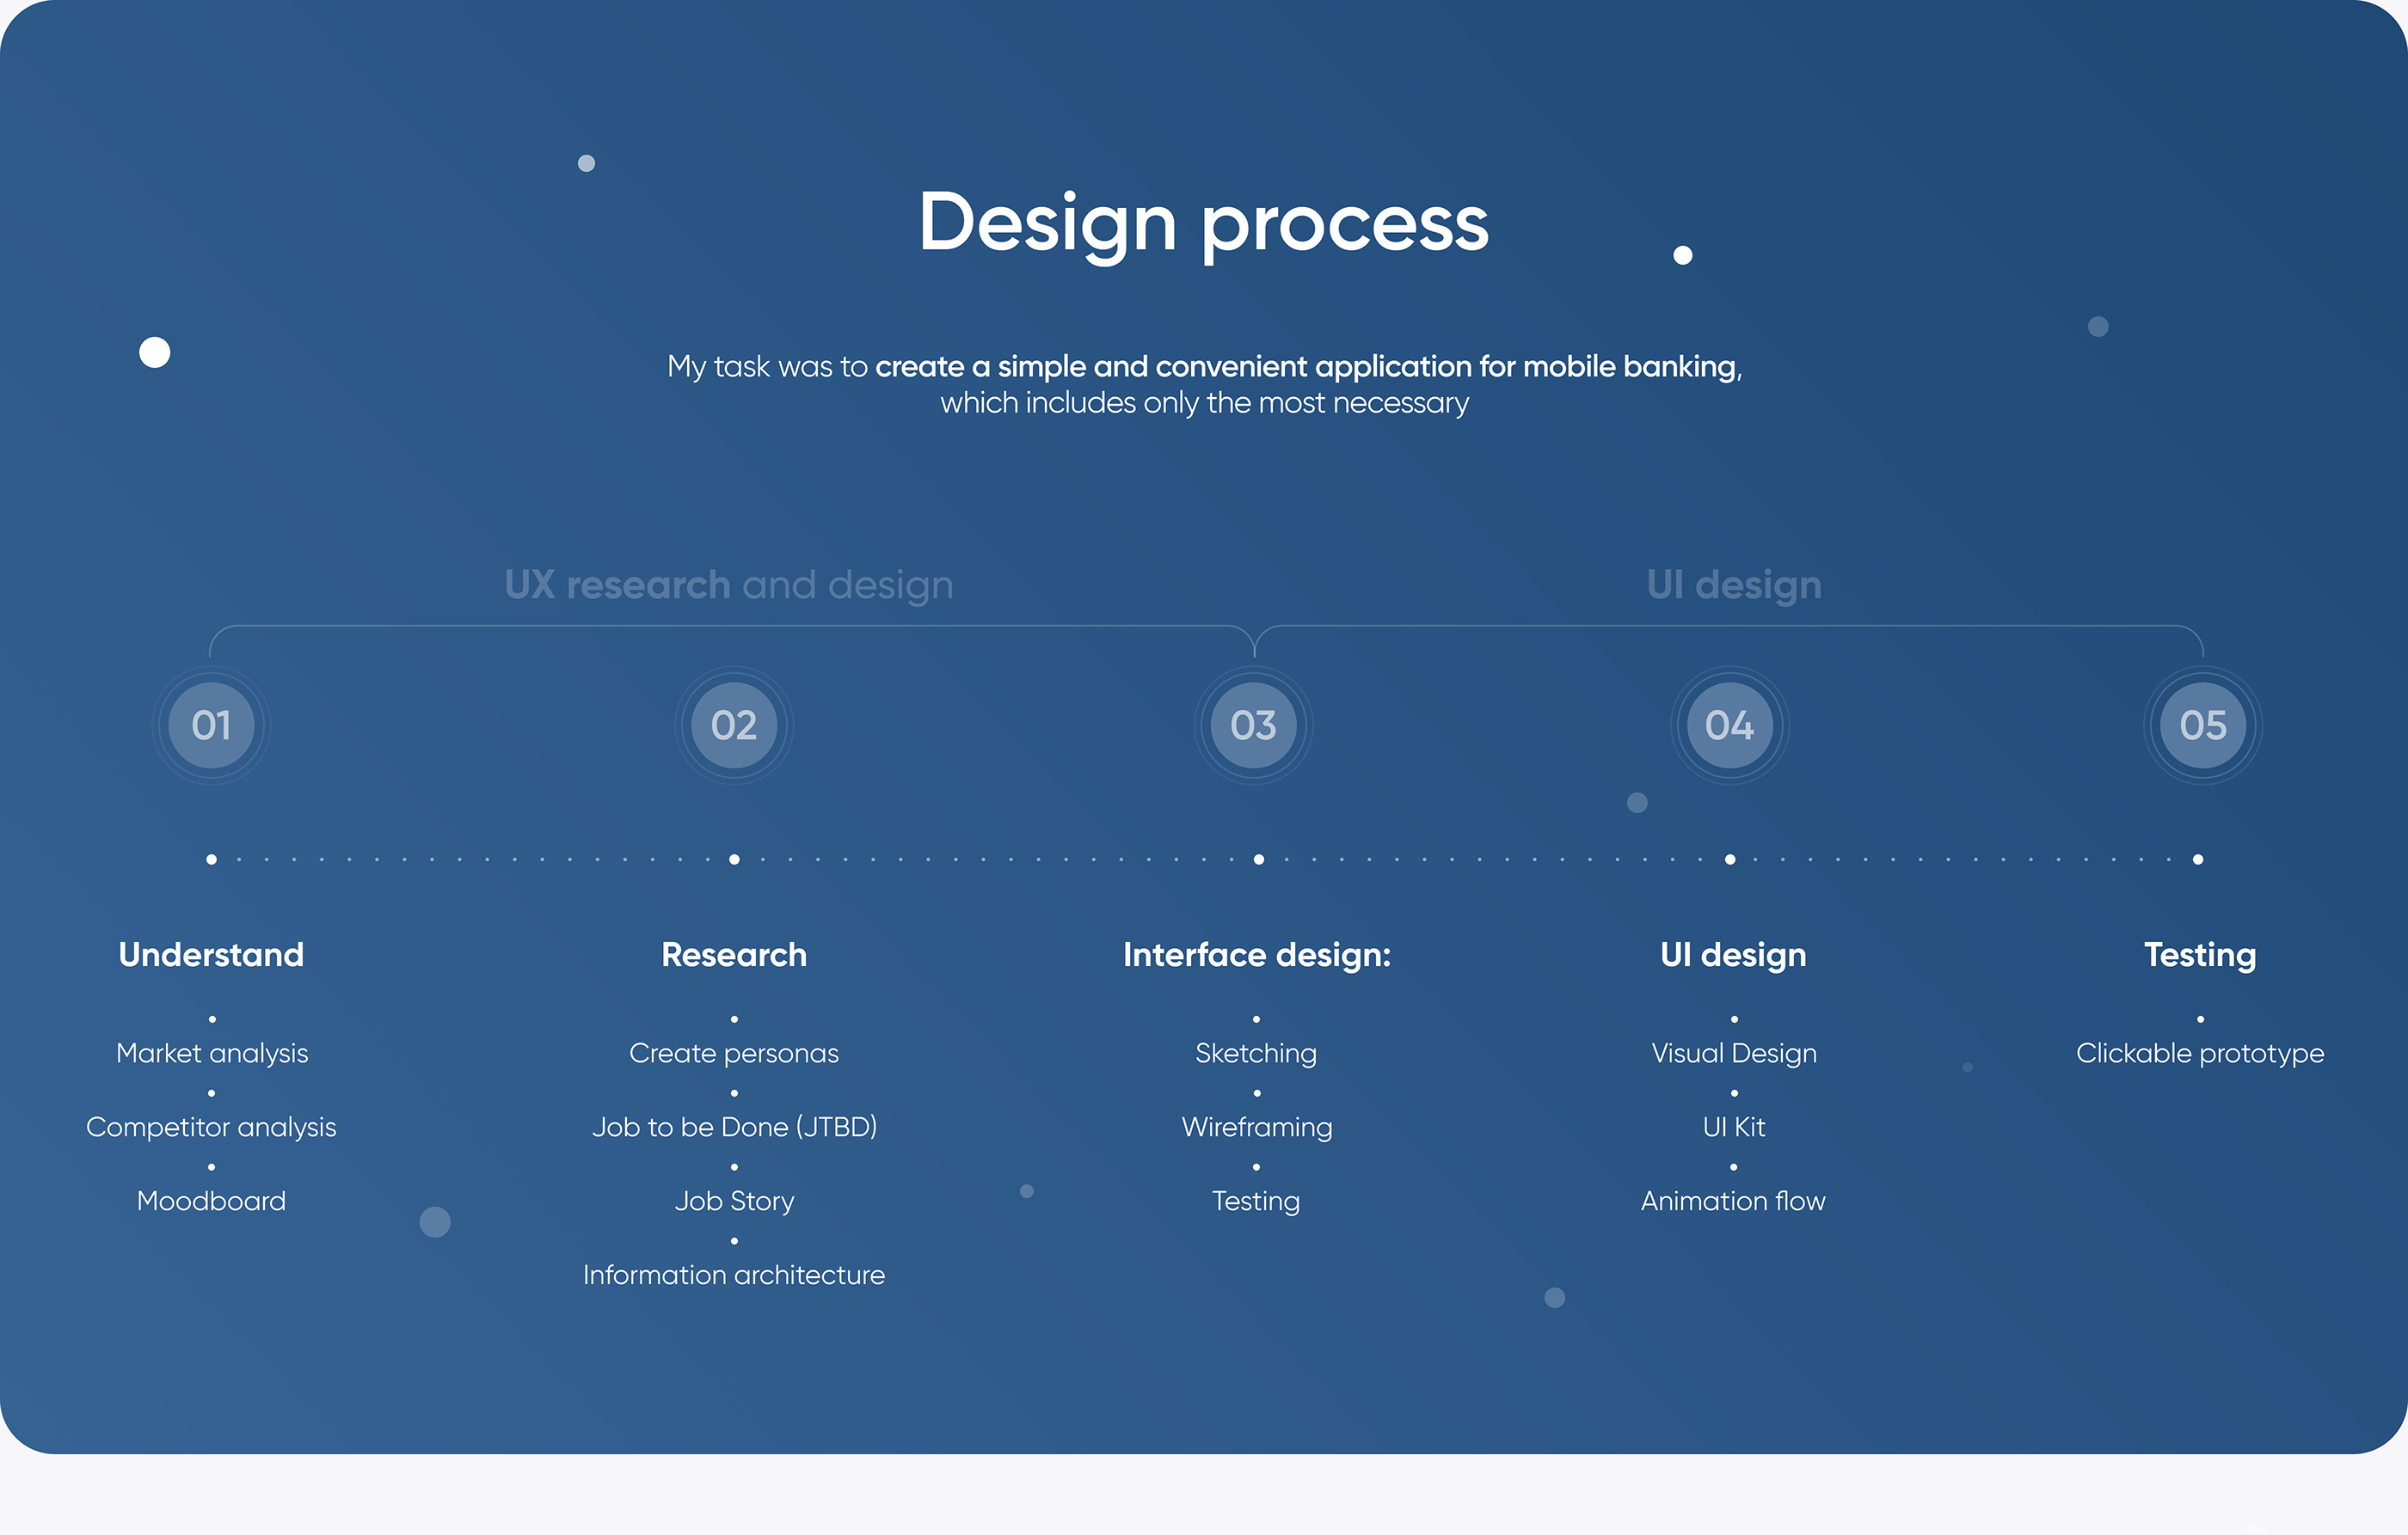
Task: Click the Clickable prototype item
Action: (2199, 1054)
